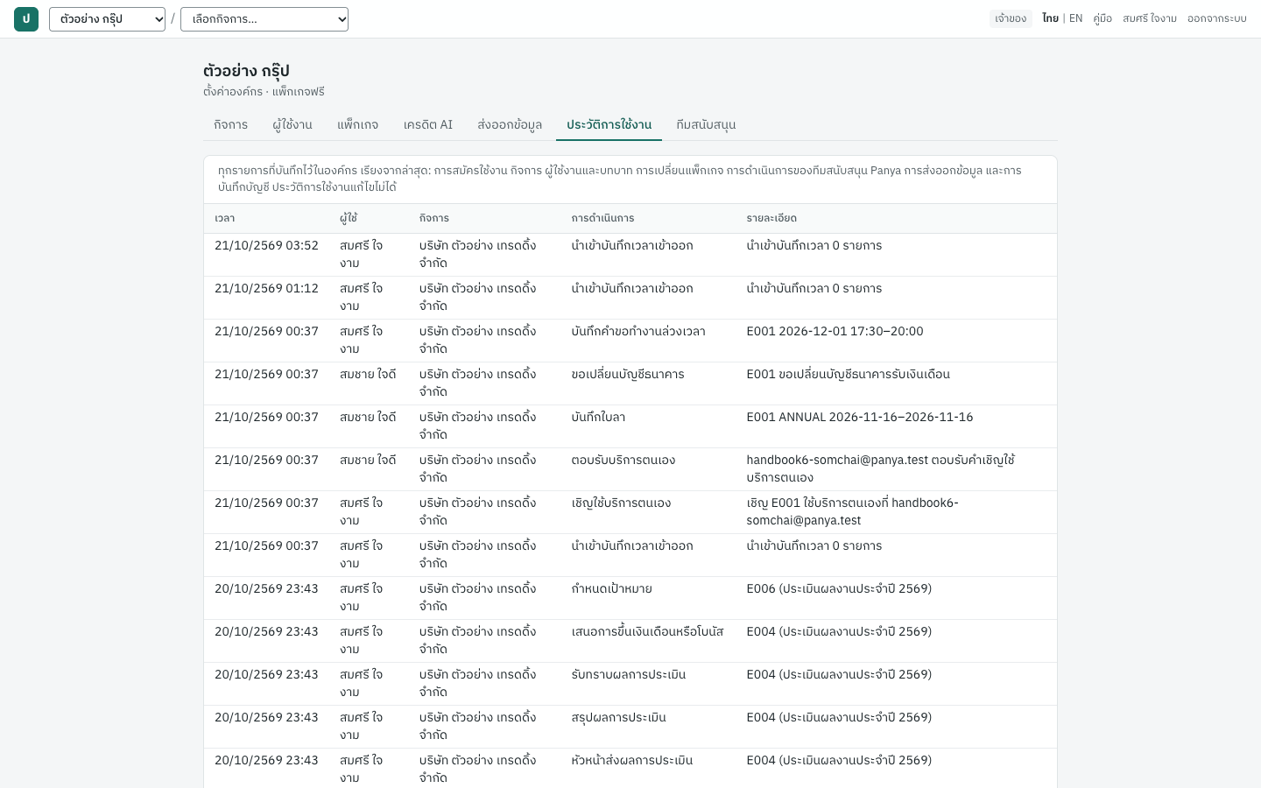Viewport: 1261px width, 788px height.
Task: Open the คู่มือ manual link
Action: pos(1102,18)
